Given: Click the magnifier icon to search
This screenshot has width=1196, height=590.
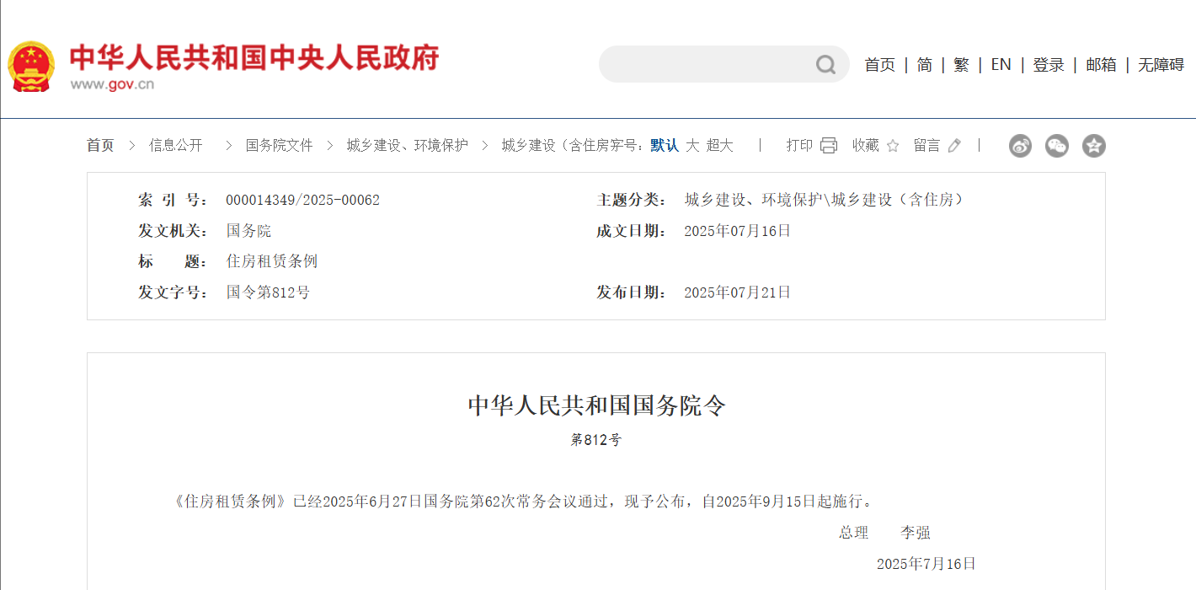Looking at the screenshot, I should pos(824,64).
